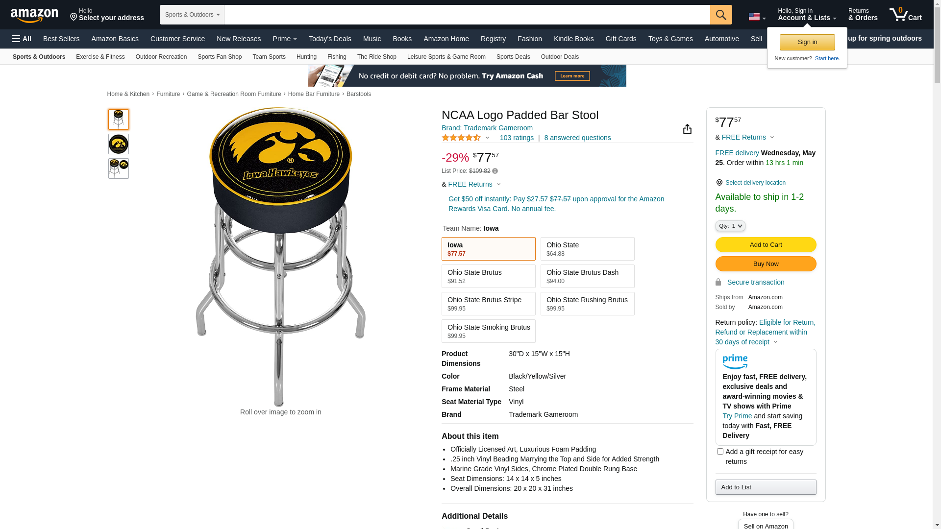Expand the Account & Lists dropdown
Screen dimensions: 941x529
click(x=807, y=15)
